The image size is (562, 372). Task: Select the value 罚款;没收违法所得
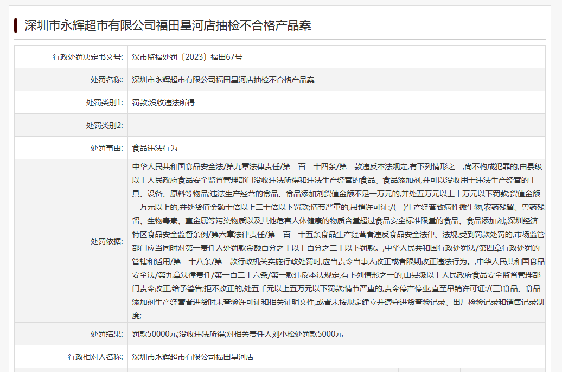point(163,102)
